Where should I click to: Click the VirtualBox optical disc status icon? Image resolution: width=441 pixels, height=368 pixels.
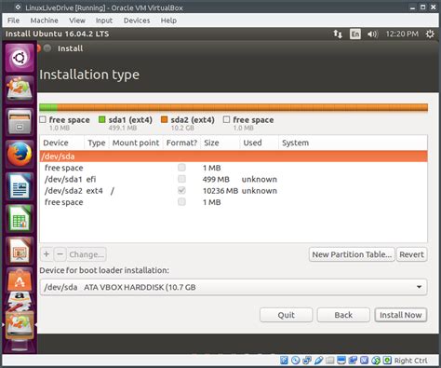coord(296,361)
